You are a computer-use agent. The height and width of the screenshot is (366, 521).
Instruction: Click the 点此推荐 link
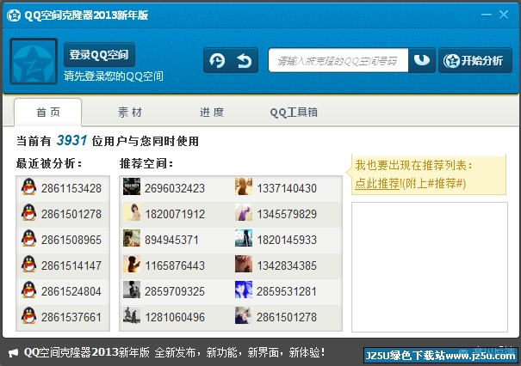(377, 183)
